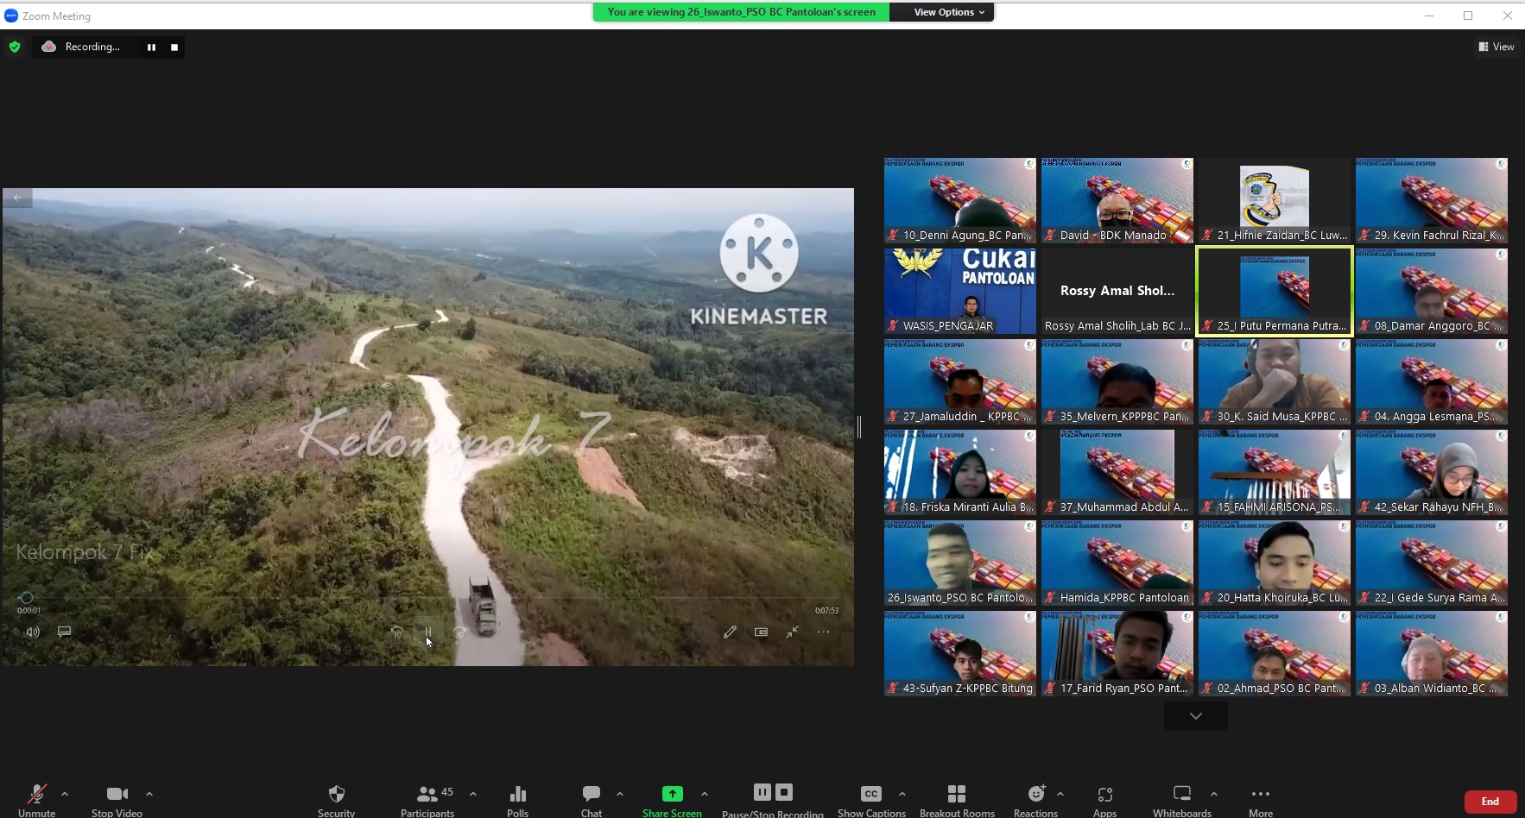Open the Reactions smiley menu
Screen dimensions: 1525x818
1036,799
